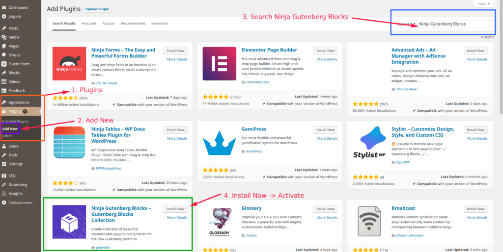503x252 pixels.
Task: Click the Appearance brush icon
Action: [x=4, y=102]
